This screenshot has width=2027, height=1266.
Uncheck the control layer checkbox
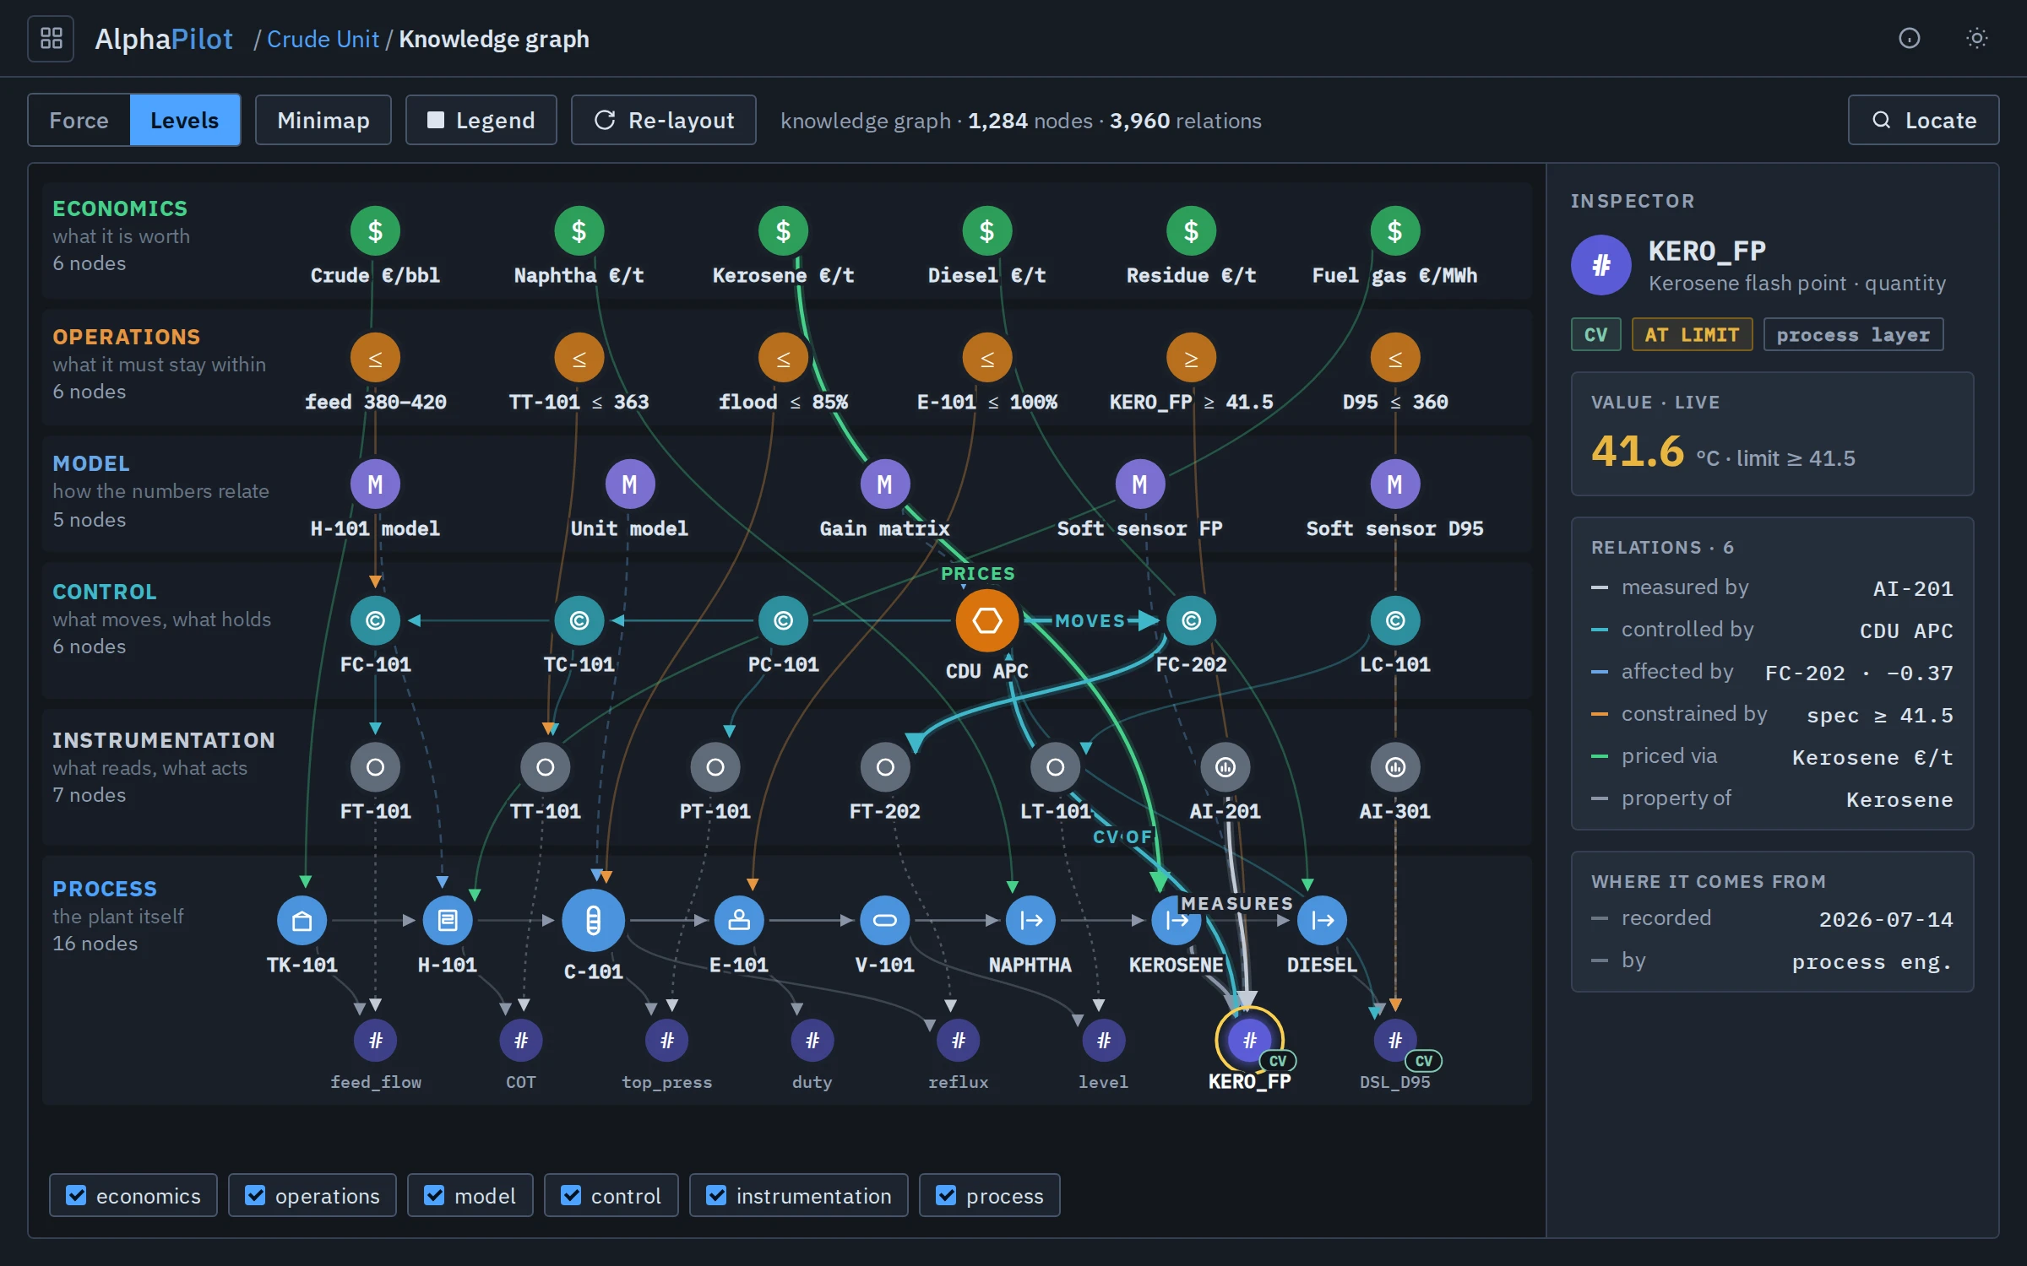(571, 1196)
